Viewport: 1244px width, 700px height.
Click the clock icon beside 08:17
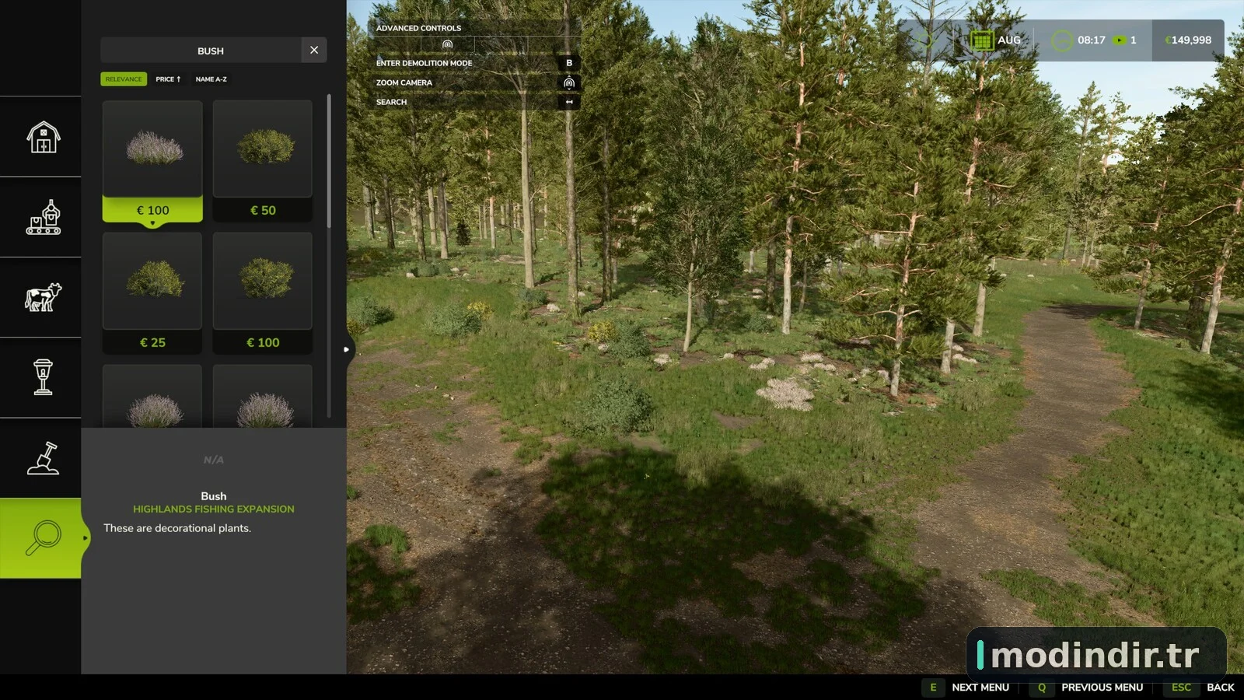tap(1062, 40)
